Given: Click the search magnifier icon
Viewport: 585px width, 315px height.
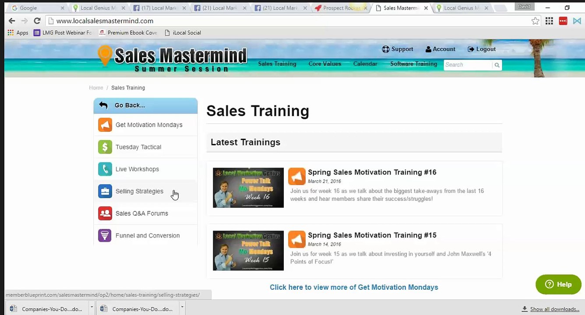Looking at the screenshot, I should click(497, 65).
